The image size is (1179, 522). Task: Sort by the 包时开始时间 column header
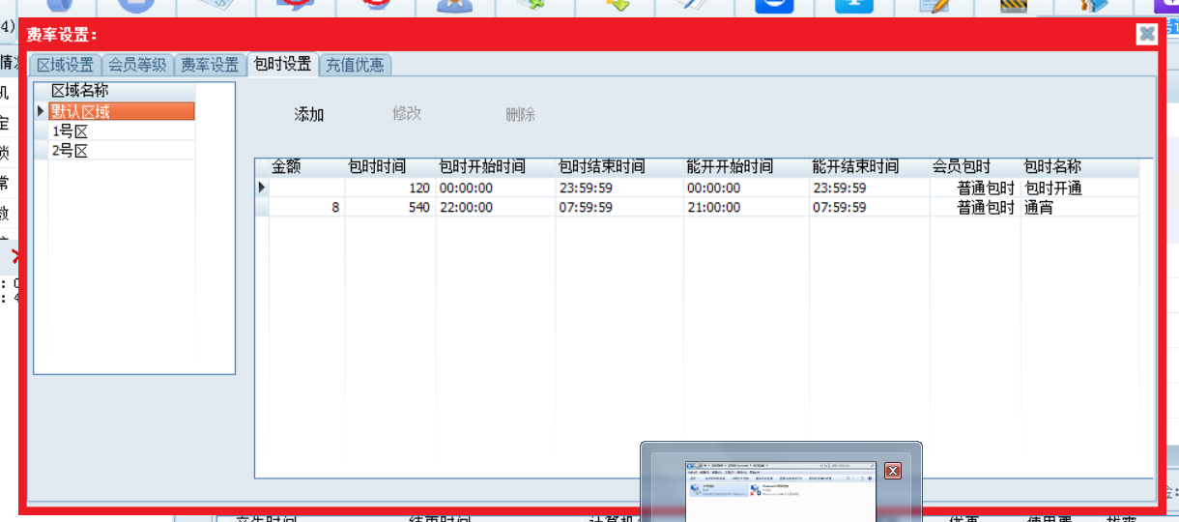coord(482,166)
